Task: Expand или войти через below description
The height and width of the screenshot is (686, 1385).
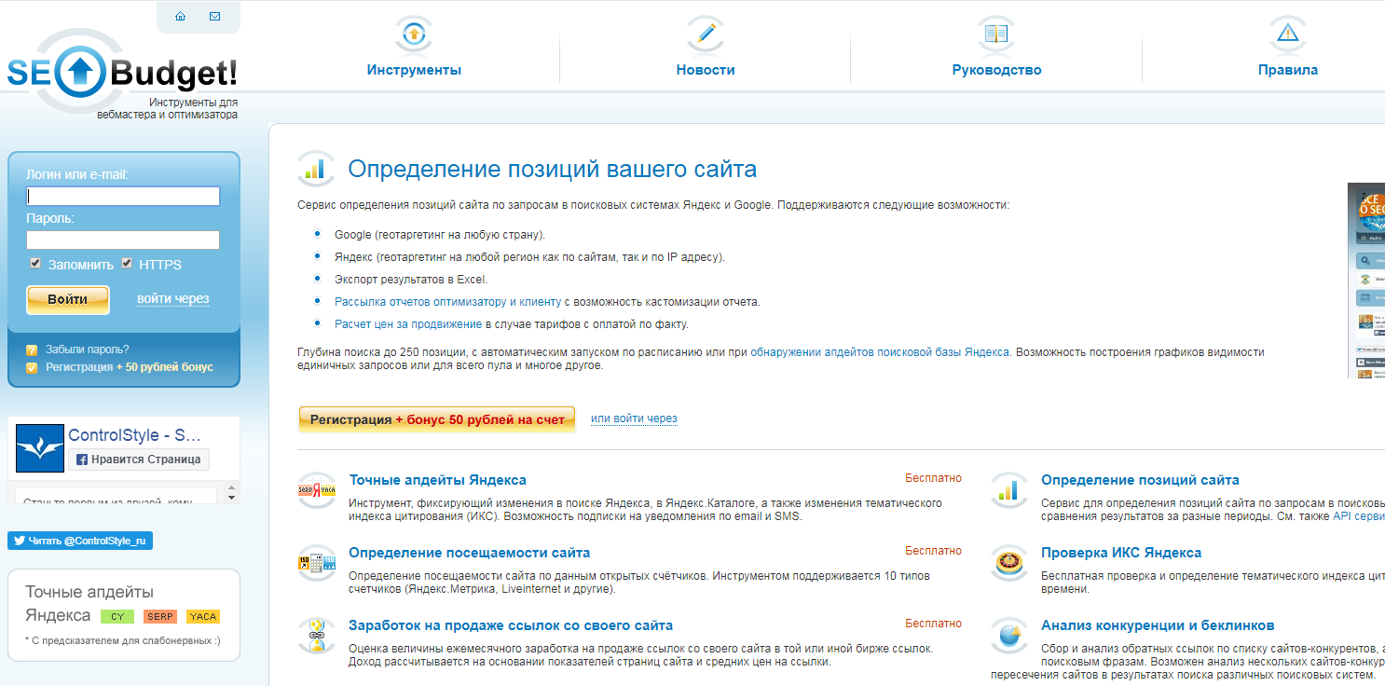Action: coord(634,418)
